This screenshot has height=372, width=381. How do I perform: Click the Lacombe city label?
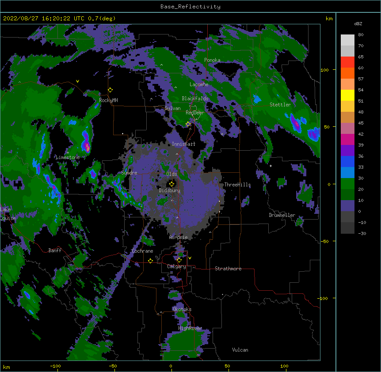pyautogui.click(x=199, y=84)
